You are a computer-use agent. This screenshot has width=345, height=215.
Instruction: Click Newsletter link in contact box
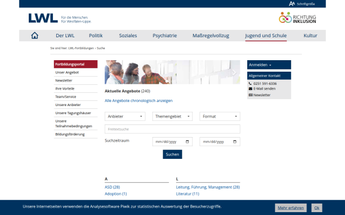coord(262,95)
